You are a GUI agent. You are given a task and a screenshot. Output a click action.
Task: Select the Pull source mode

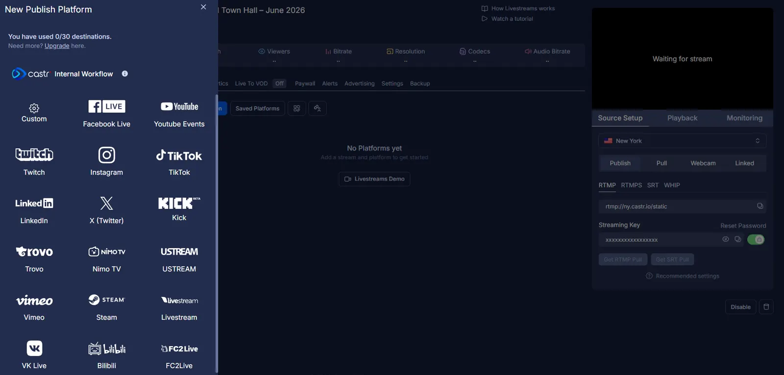coord(661,163)
